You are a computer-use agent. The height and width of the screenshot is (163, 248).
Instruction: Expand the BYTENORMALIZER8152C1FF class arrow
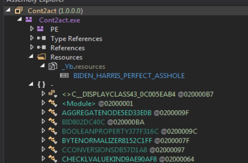tap(43, 140)
